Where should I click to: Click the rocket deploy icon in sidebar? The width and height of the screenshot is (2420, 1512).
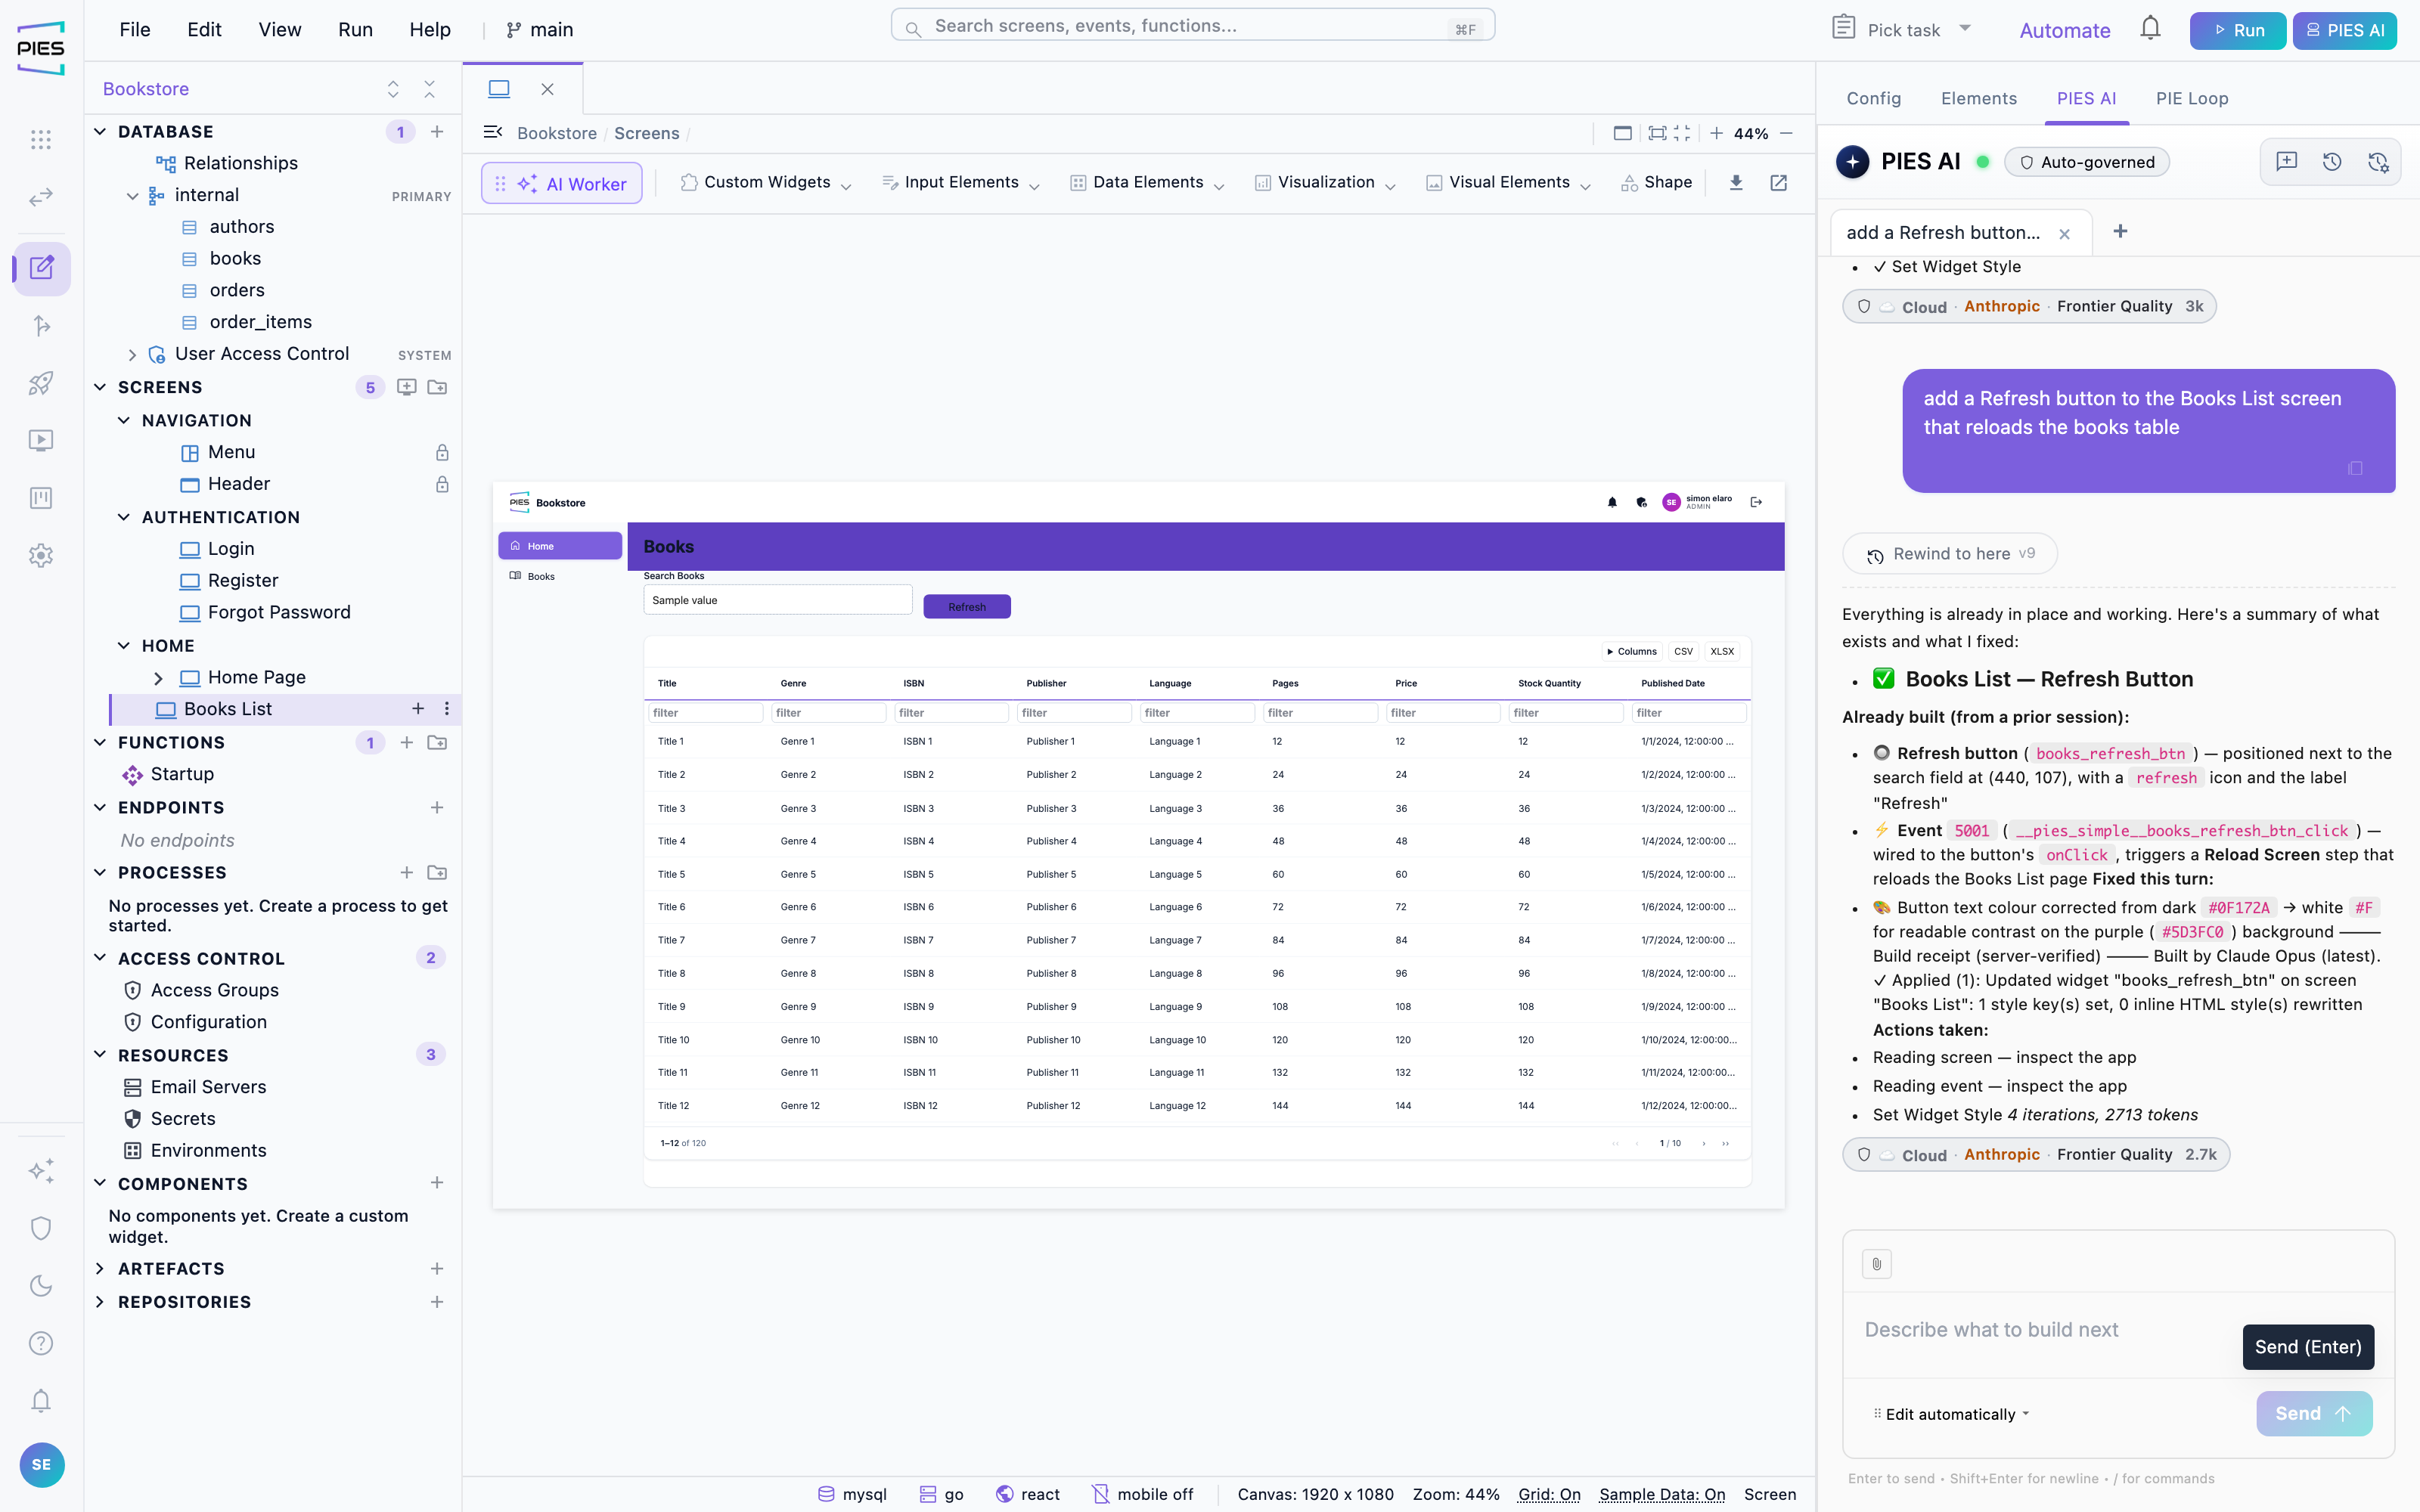point(41,383)
